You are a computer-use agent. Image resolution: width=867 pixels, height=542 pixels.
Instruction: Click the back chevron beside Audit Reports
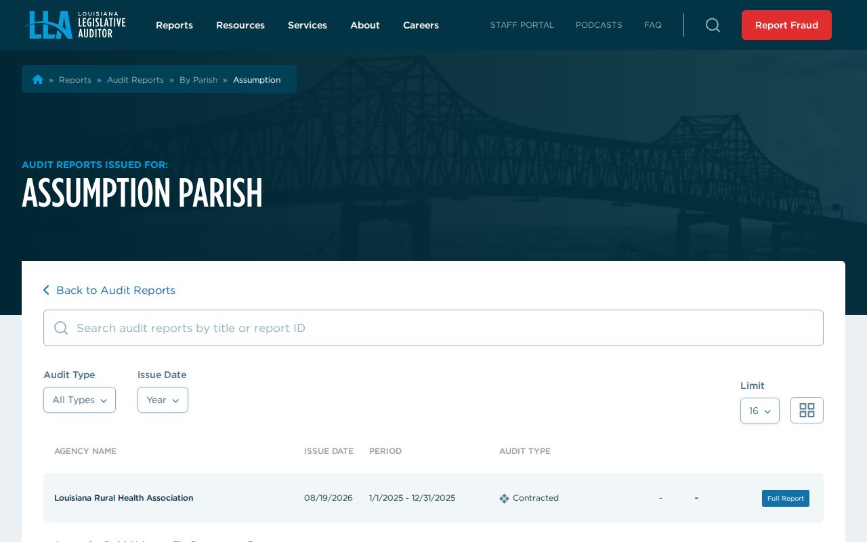click(46, 290)
